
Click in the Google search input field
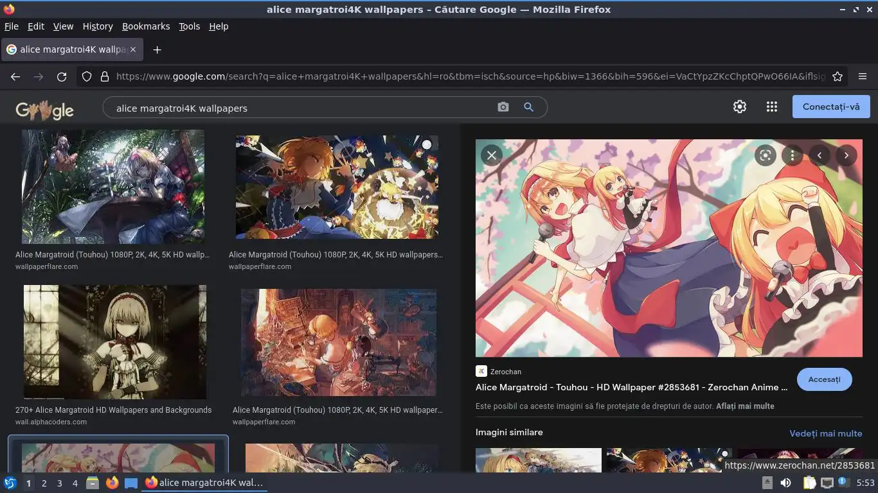click(302, 108)
